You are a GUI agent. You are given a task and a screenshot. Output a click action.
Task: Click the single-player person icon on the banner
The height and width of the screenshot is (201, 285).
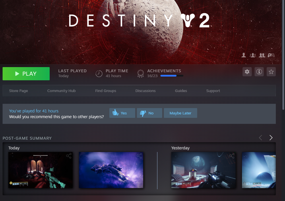[244, 55]
